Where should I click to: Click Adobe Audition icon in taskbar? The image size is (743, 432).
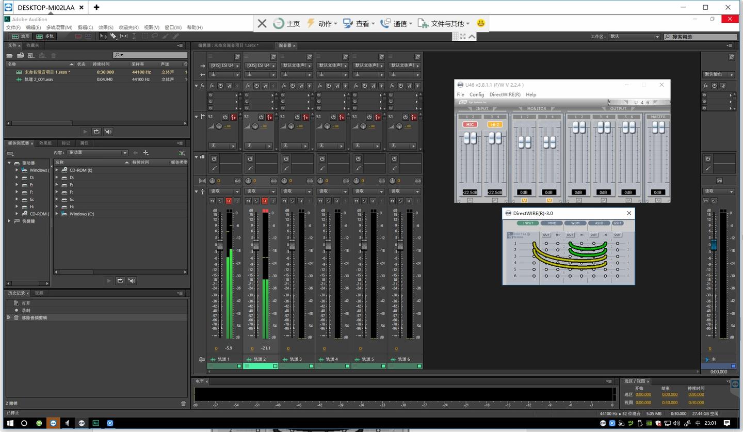(x=95, y=423)
